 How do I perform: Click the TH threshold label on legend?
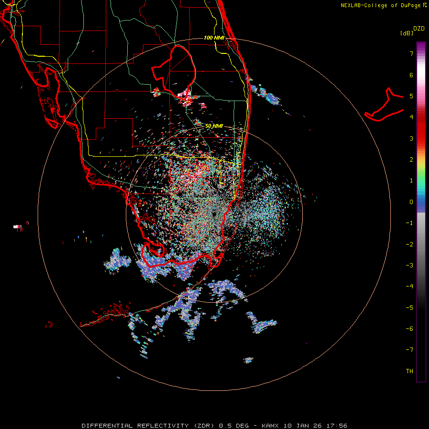point(409,371)
